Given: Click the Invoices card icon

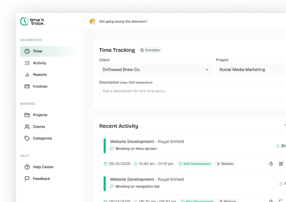Looking at the screenshot, I should coord(27,86).
